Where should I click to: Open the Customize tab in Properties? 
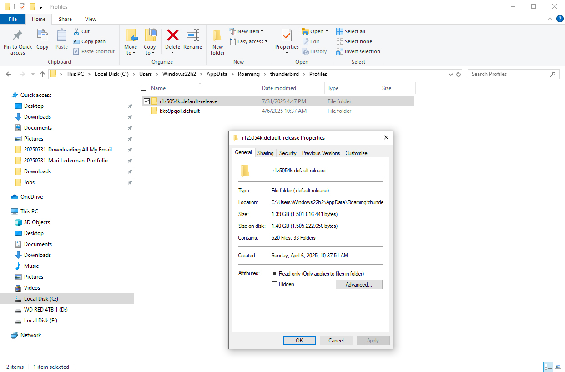click(x=356, y=153)
